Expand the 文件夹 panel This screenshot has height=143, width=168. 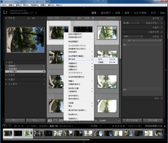tap(6, 75)
